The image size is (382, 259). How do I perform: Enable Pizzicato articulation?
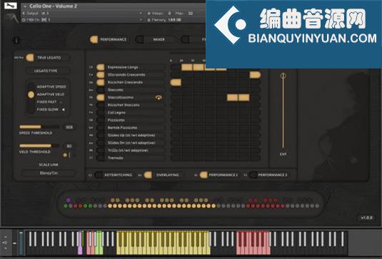[x=101, y=120]
